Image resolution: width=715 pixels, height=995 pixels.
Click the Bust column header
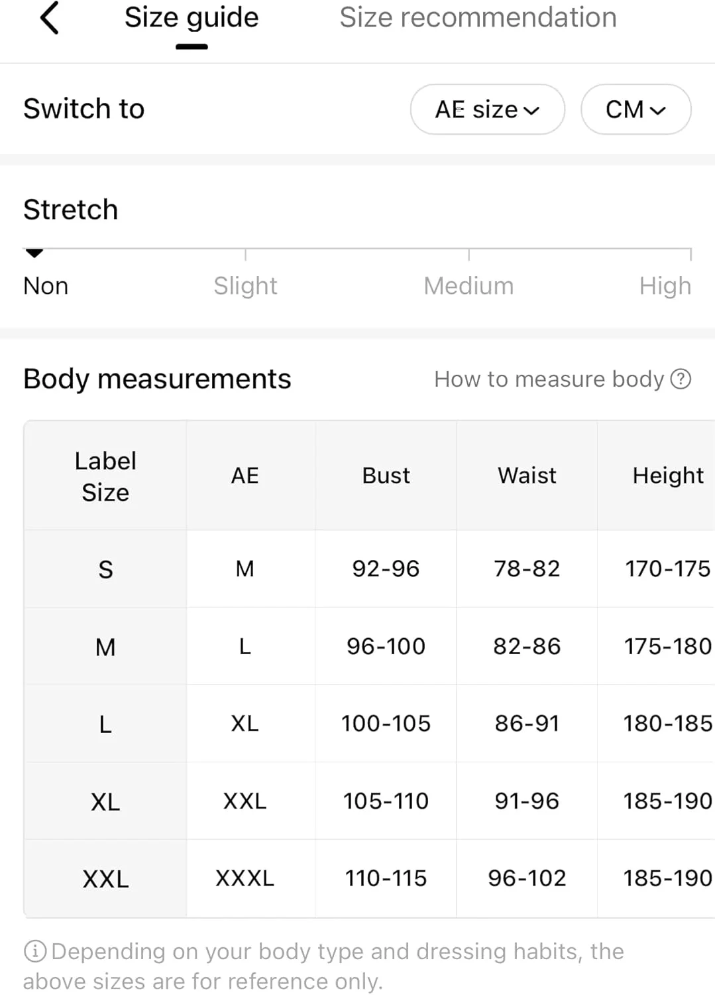(386, 476)
